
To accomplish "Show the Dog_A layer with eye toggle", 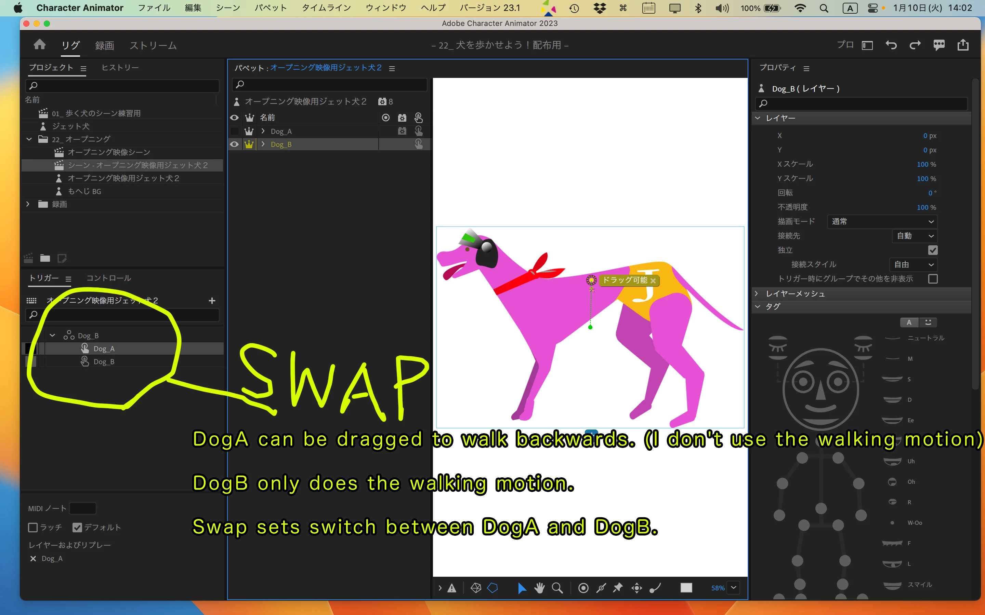I will pyautogui.click(x=234, y=131).
